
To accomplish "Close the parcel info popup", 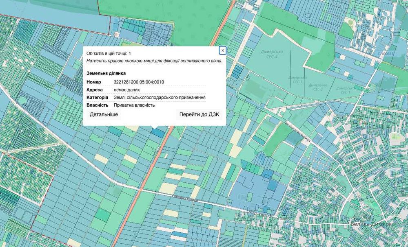I will pos(222,50).
